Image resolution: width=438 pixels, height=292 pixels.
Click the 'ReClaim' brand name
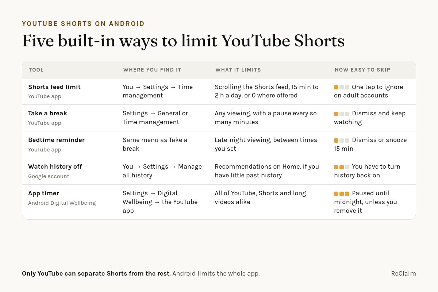pos(403,273)
